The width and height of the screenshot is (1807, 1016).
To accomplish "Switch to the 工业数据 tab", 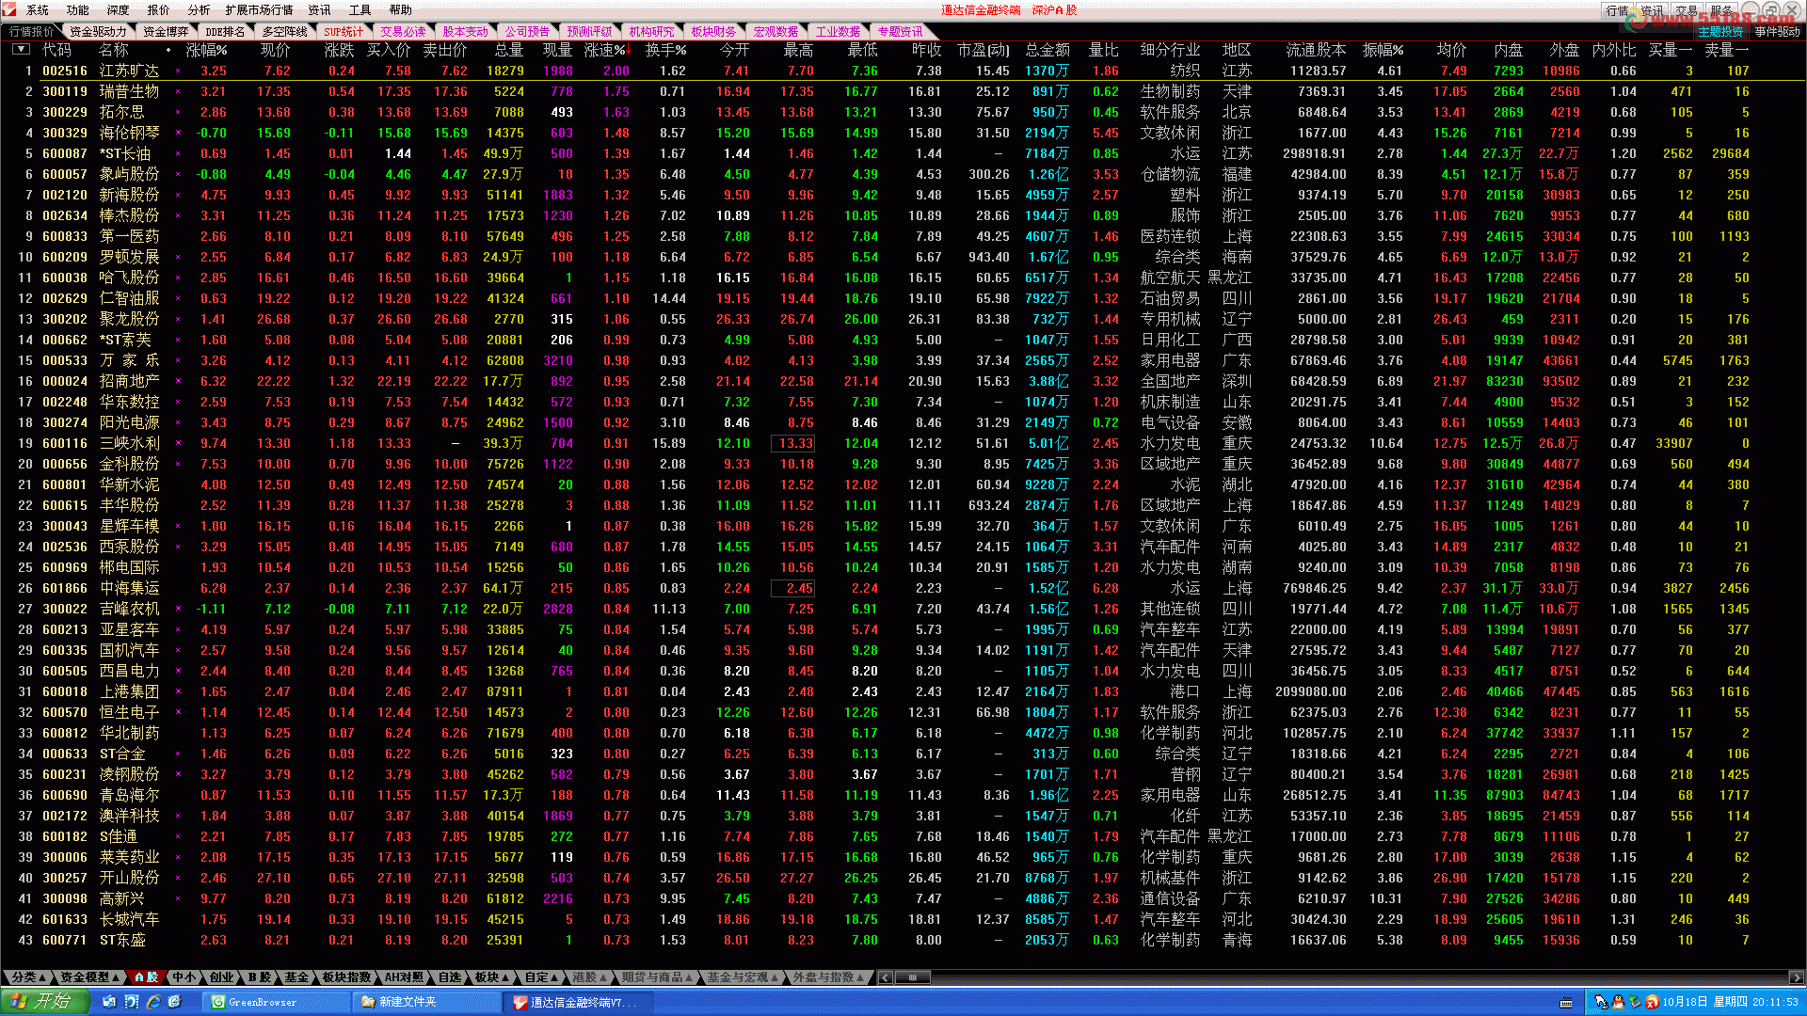I will click(838, 32).
